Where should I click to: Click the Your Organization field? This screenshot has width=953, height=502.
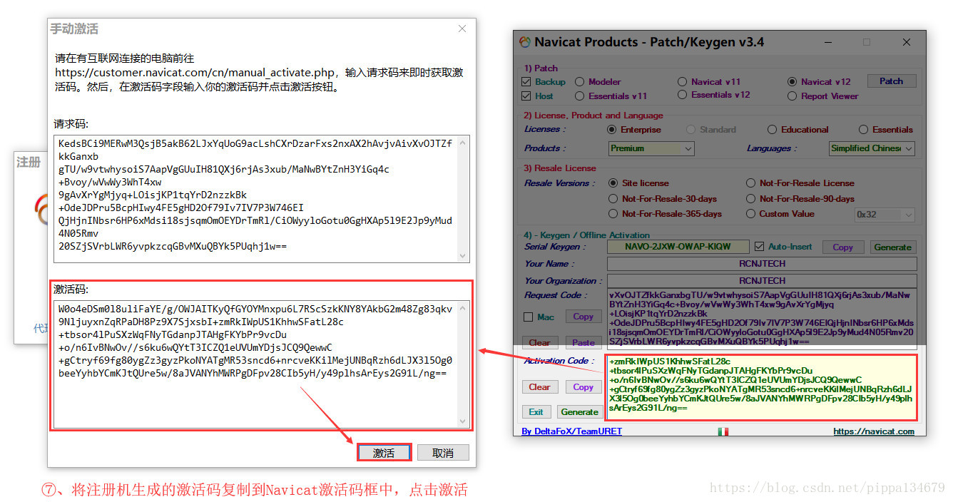[762, 281]
